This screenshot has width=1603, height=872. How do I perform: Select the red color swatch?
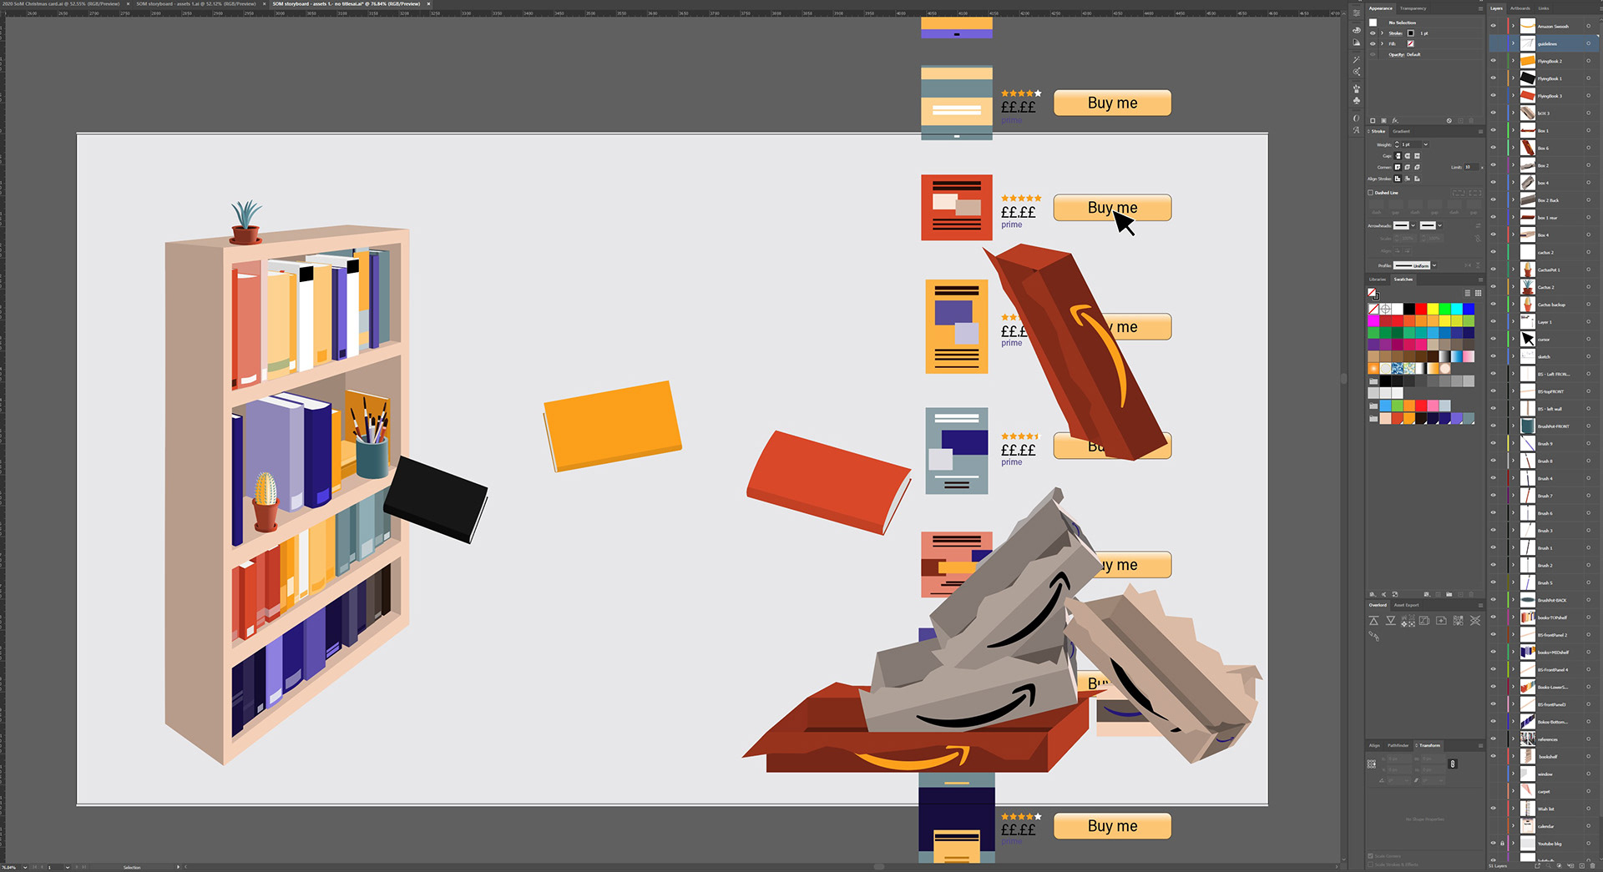point(1421,309)
